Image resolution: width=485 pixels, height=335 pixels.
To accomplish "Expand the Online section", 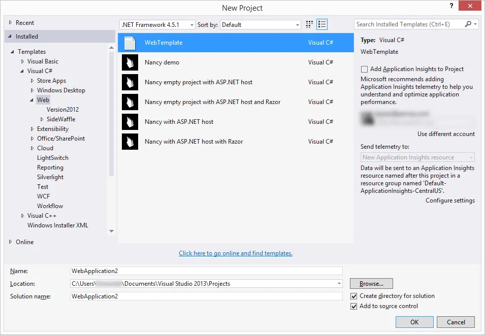I will click(11, 242).
